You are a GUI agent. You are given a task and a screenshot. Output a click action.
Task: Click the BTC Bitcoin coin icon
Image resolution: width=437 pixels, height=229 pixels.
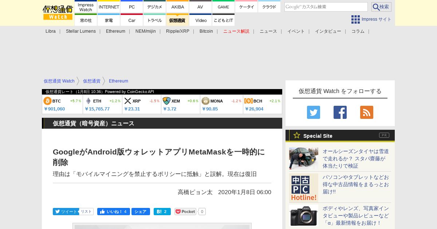click(47, 101)
